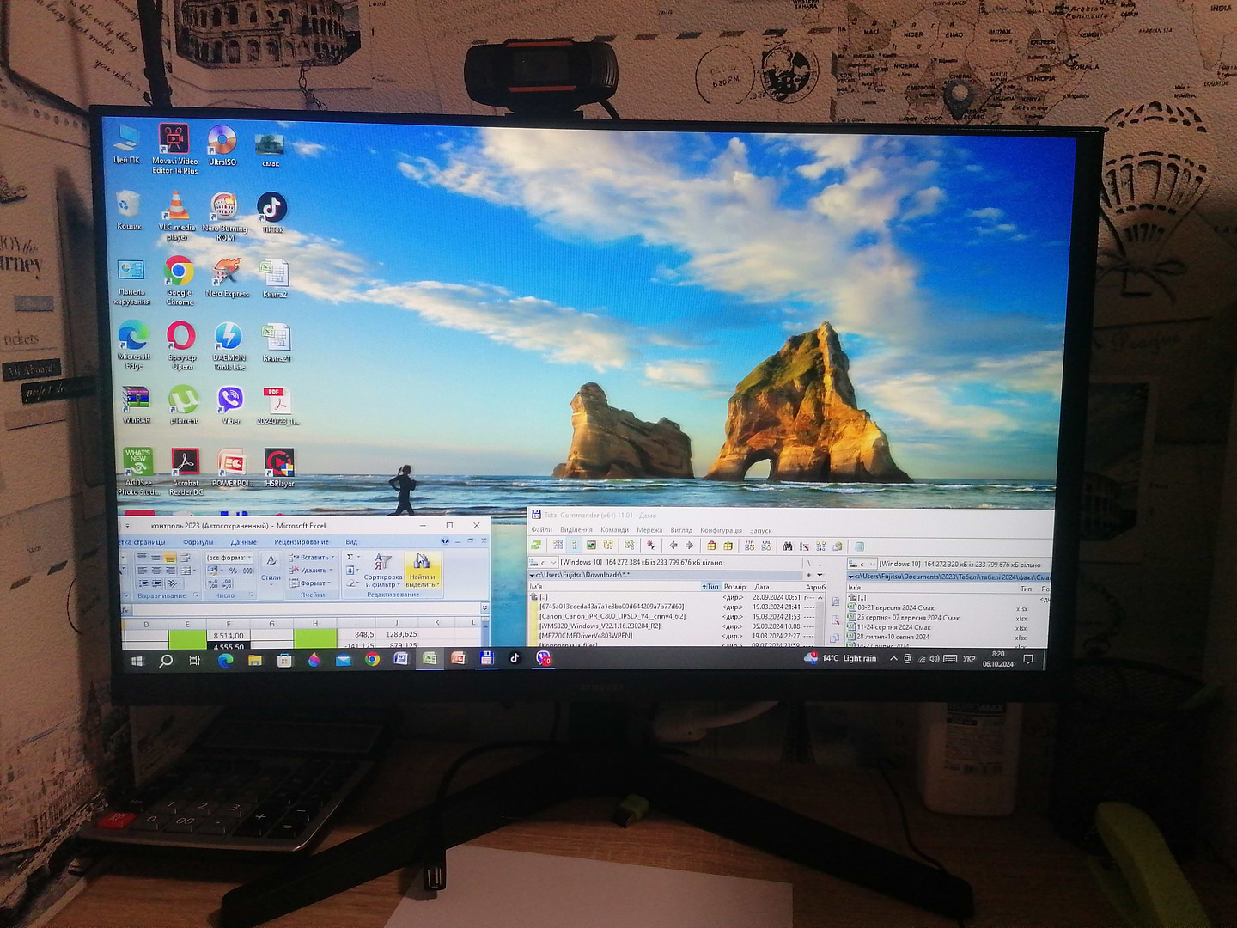Toggle align text left in Excel ribbon
This screenshot has height=928, width=1237.
click(x=143, y=571)
